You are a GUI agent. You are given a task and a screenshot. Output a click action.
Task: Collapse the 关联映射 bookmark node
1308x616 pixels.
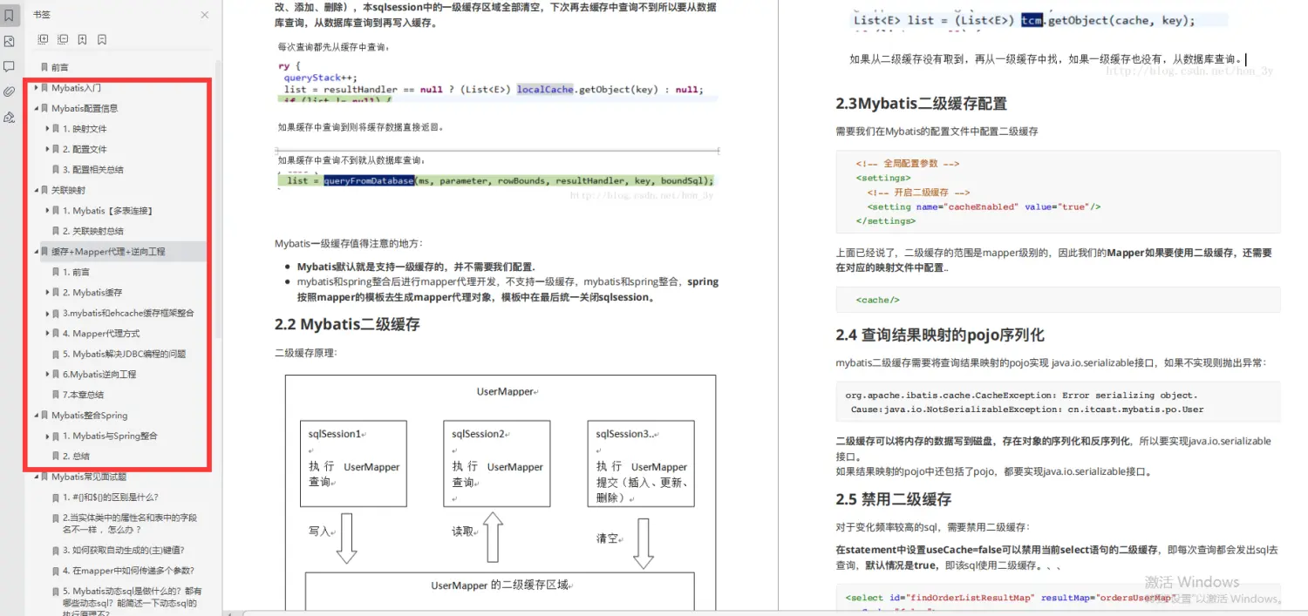pos(36,190)
